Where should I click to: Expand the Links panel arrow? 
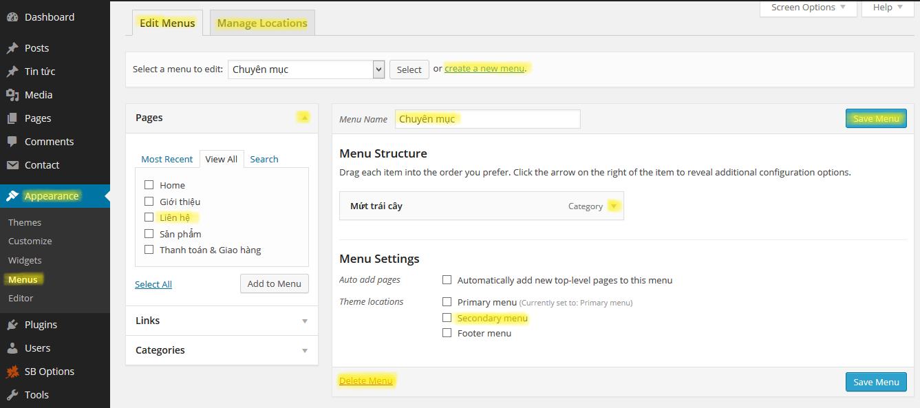(305, 321)
